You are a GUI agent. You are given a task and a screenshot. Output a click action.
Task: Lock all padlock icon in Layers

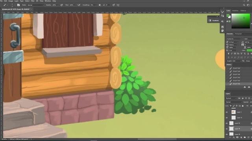(x=243, y=106)
